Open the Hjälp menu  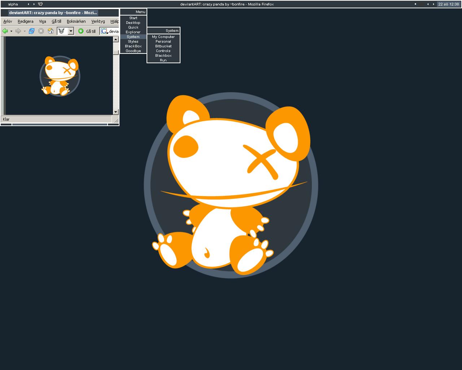114,21
